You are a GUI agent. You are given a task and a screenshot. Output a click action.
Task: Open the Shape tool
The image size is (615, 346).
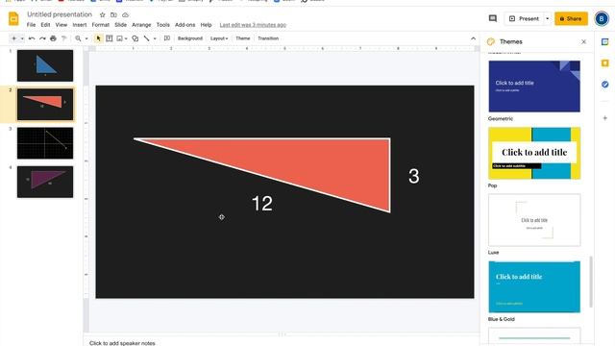(135, 38)
